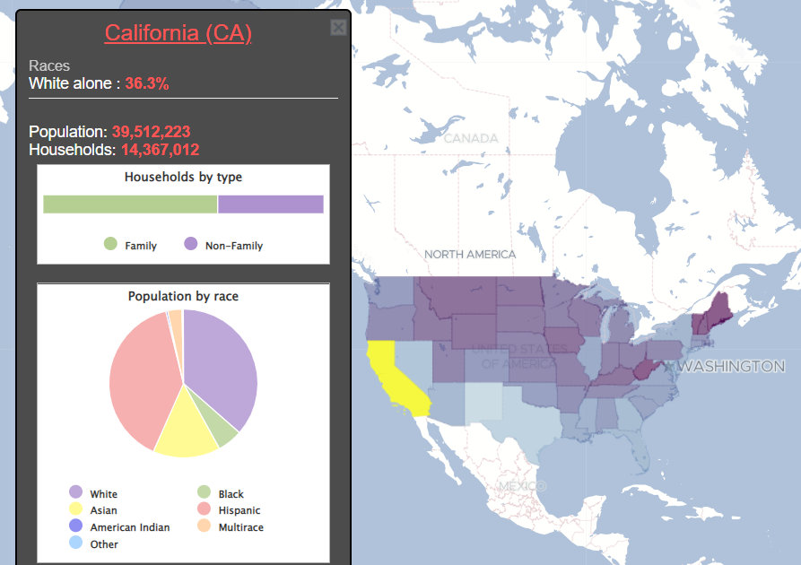
Task: Click the Multirace legend marker
Action: 205,526
